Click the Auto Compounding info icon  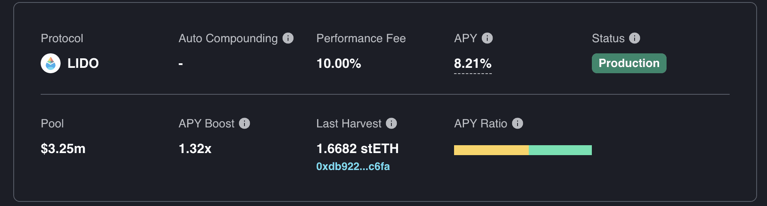click(x=288, y=38)
